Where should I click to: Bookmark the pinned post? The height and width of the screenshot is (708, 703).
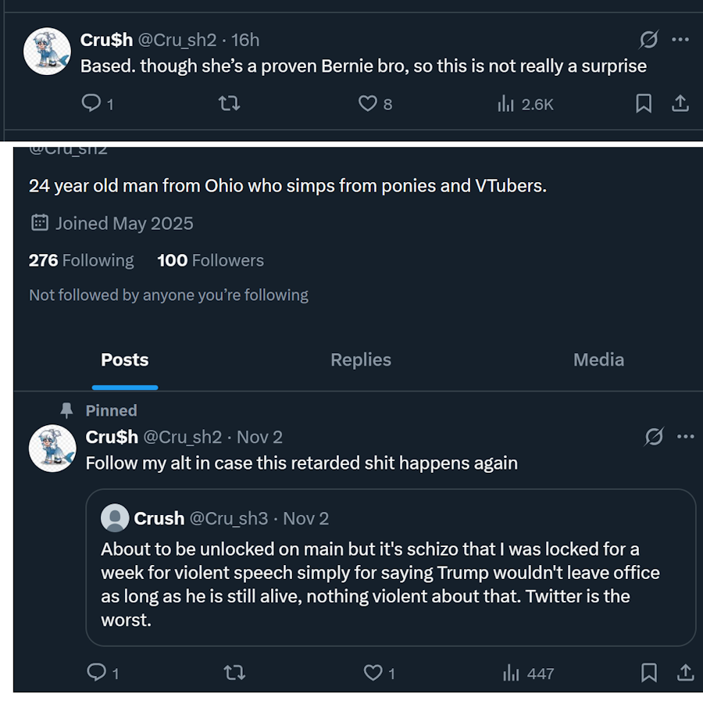(x=649, y=672)
